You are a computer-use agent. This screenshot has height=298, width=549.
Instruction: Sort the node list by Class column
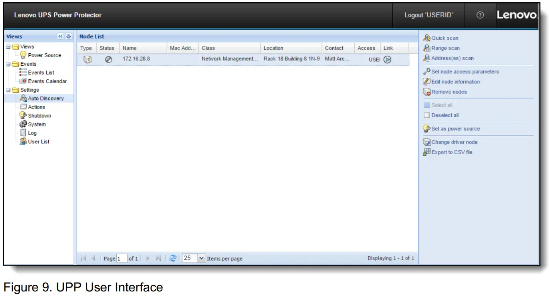(x=229, y=48)
